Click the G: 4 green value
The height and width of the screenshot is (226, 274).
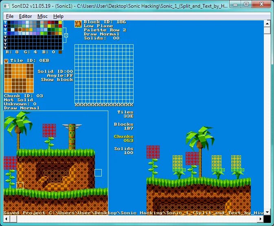[x=30, y=52]
